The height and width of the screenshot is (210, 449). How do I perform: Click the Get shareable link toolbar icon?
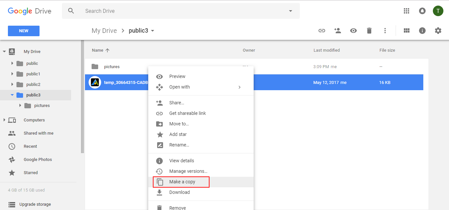coord(322,31)
